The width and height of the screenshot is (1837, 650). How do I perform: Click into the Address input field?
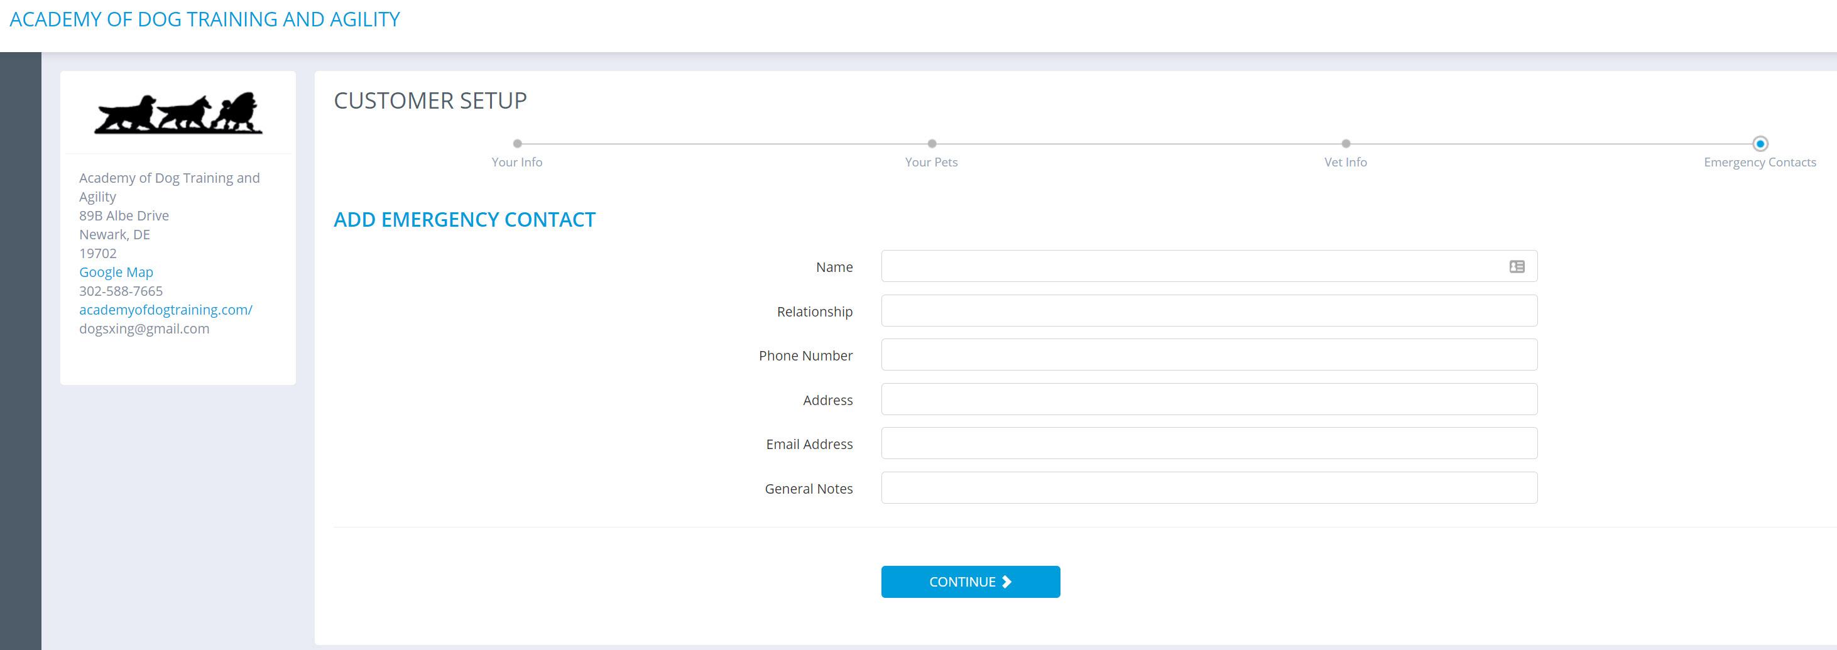[x=1209, y=400]
